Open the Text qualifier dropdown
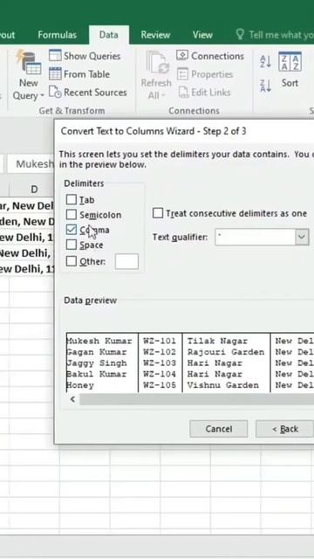The width and height of the screenshot is (314, 559). (302, 237)
